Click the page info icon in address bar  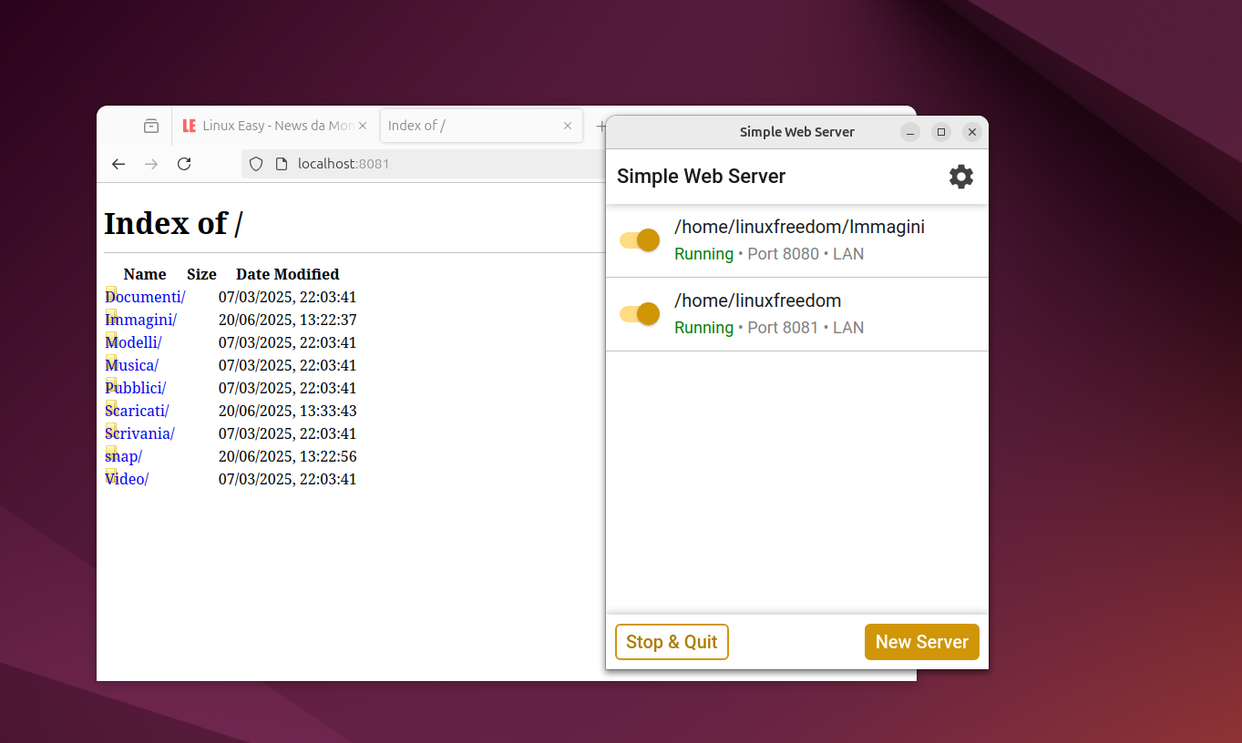[282, 164]
